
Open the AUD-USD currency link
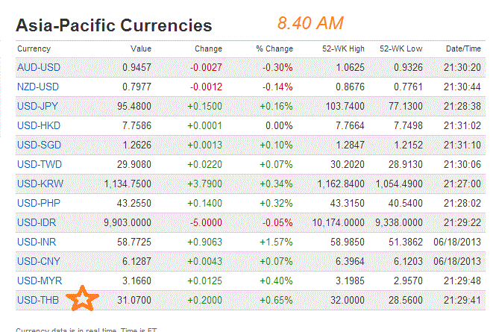tap(37, 67)
